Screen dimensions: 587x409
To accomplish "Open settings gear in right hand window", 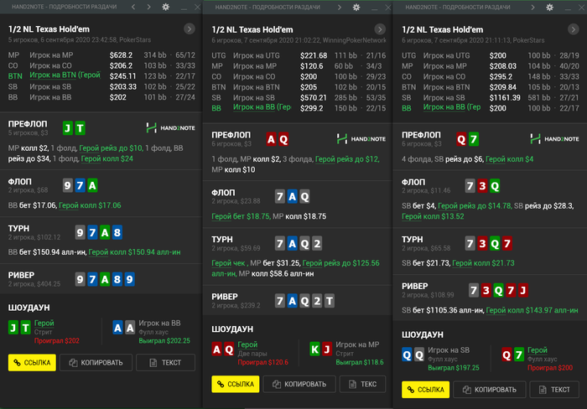I will tap(549, 7).
